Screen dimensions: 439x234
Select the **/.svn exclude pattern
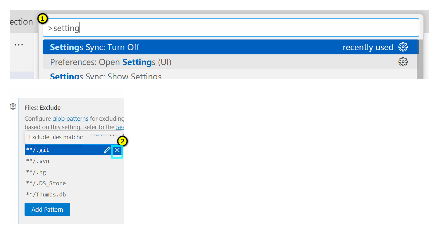(x=38, y=161)
